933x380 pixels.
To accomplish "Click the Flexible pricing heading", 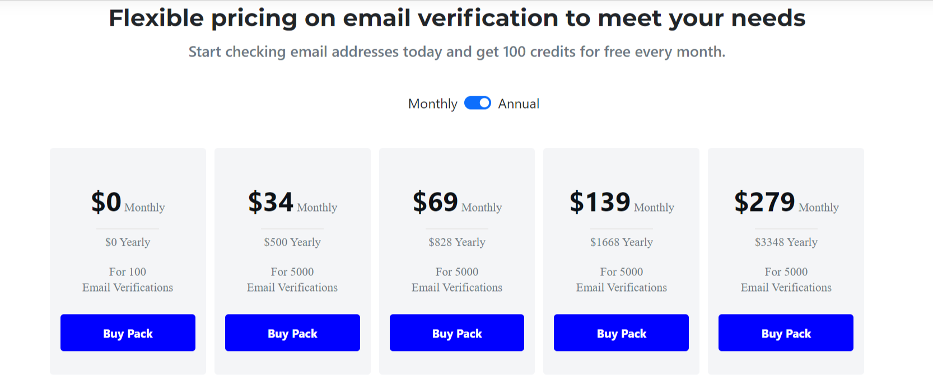I will click(457, 17).
